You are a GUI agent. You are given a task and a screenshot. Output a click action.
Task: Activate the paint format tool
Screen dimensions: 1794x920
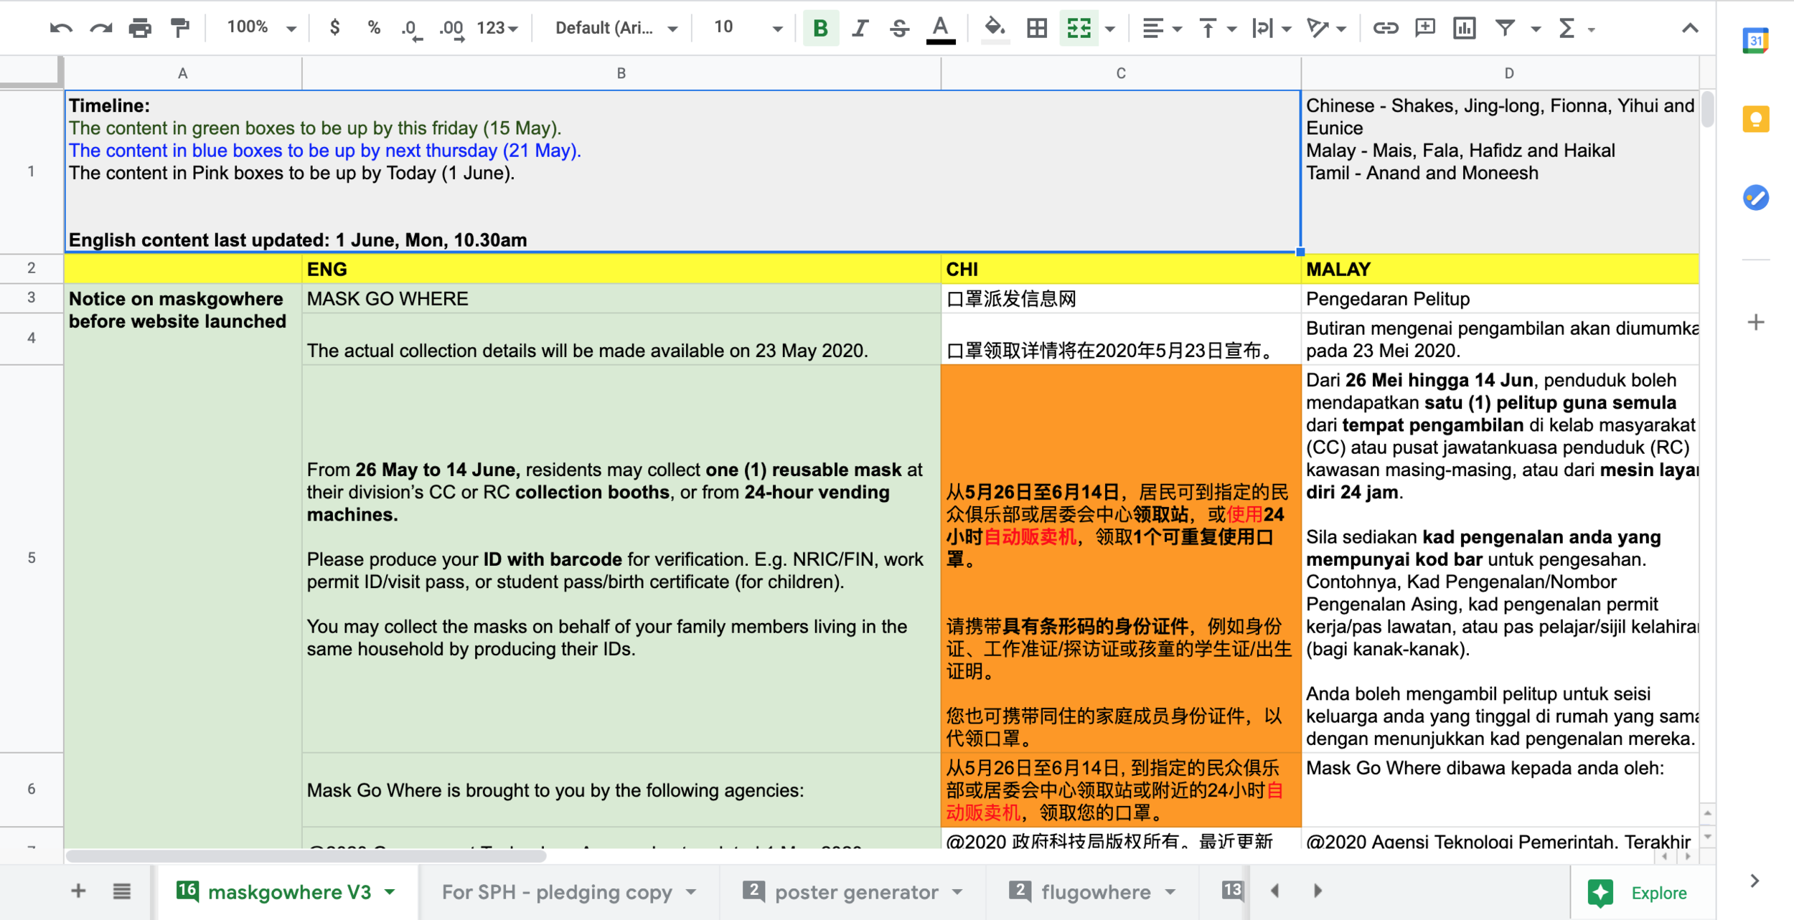click(x=179, y=28)
